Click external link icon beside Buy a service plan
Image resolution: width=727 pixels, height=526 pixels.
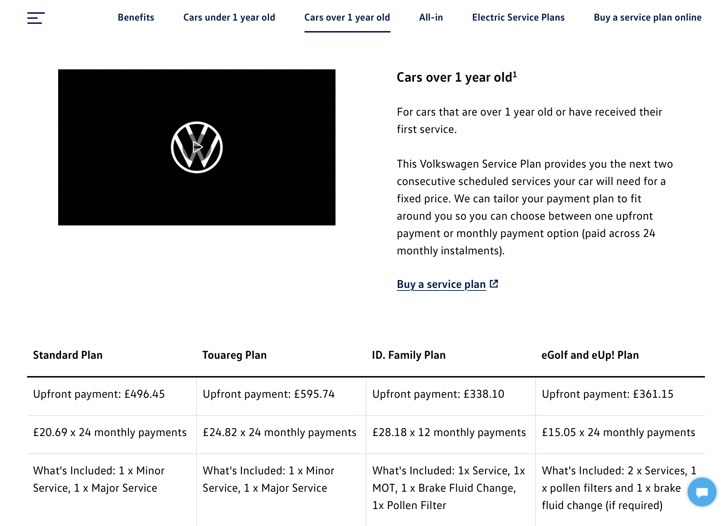pos(494,284)
